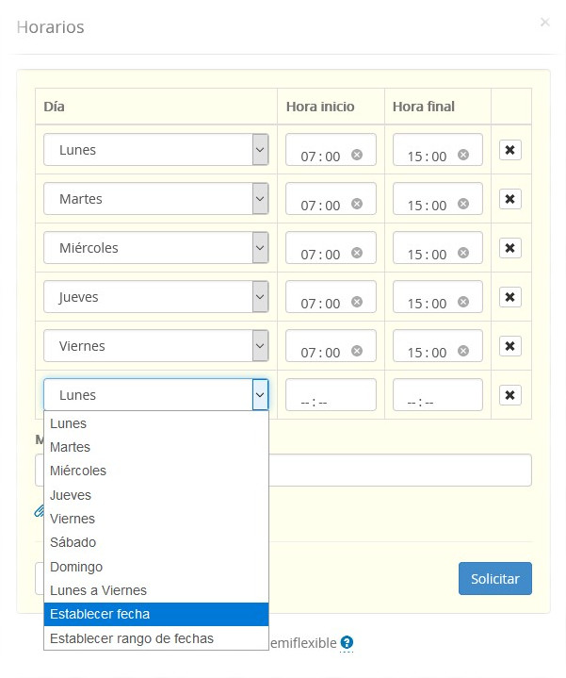566x678 pixels.
Task: Delete the Martes schedule row
Action: click(x=509, y=199)
